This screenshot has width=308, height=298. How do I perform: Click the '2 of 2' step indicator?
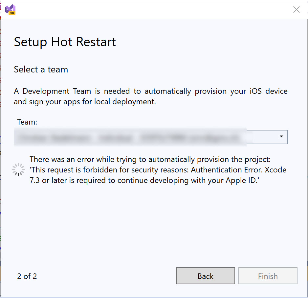click(x=27, y=276)
